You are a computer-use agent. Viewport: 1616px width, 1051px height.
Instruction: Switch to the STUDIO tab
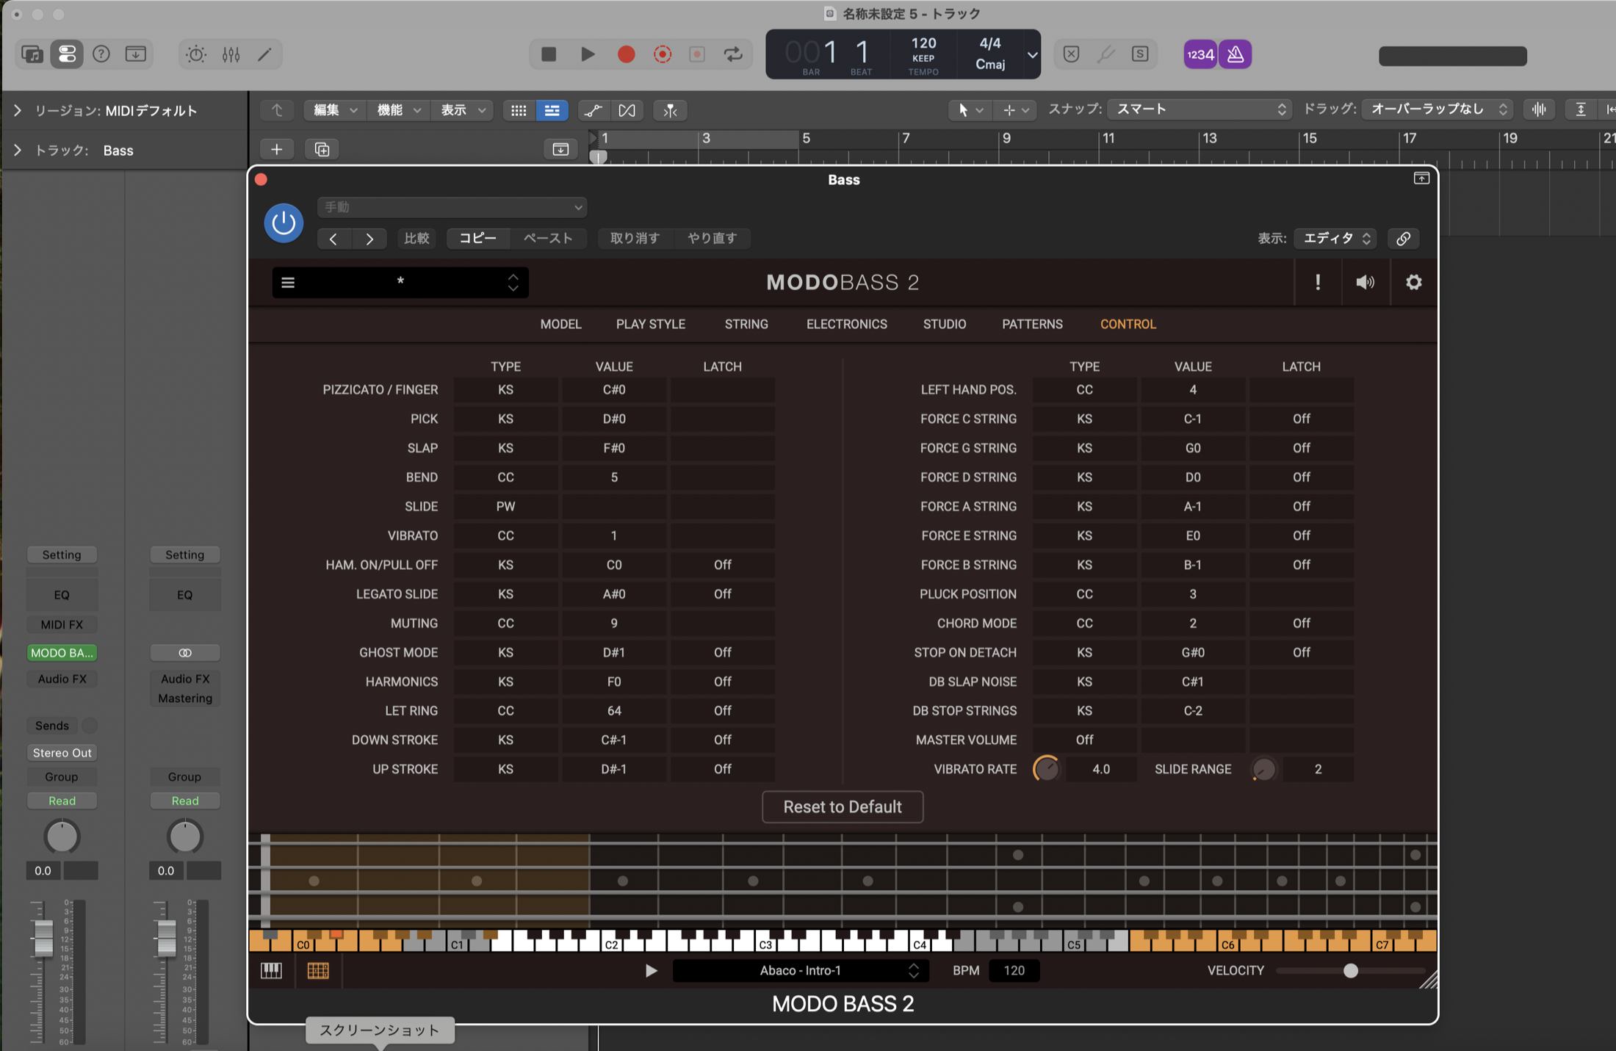pos(945,325)
